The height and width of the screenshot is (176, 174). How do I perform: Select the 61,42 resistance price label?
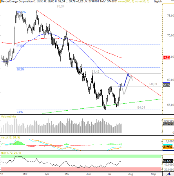click(95, 72)
